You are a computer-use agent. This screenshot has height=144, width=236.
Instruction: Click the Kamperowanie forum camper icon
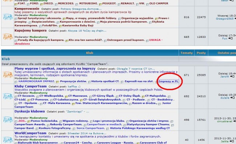click(8, 17)
